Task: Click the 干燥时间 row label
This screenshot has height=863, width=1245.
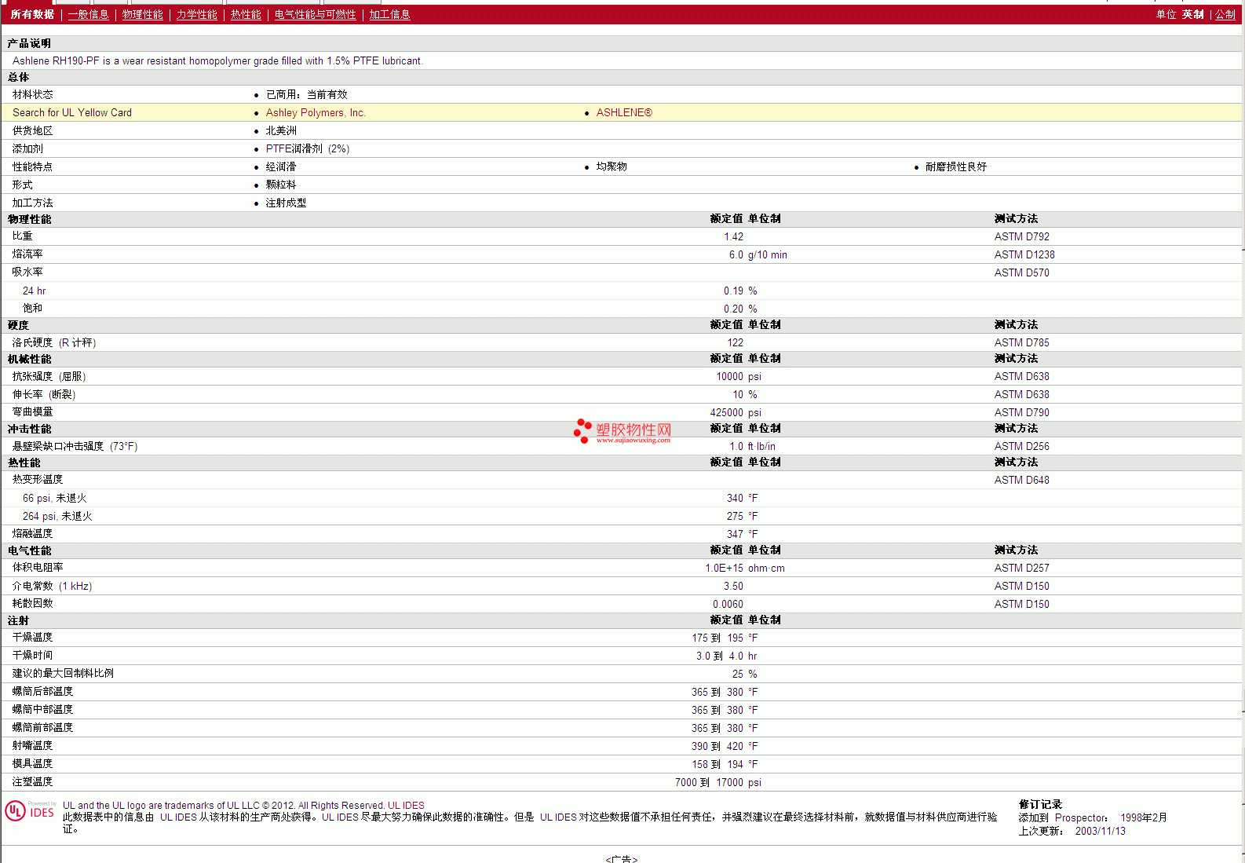Action: (x=32, y=655)
